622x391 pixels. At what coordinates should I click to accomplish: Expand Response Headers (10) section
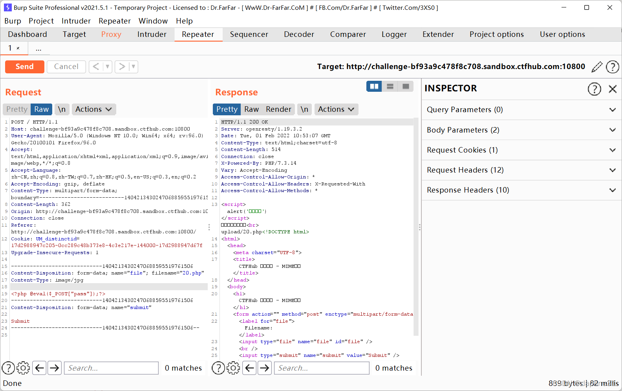click(521, 190)
